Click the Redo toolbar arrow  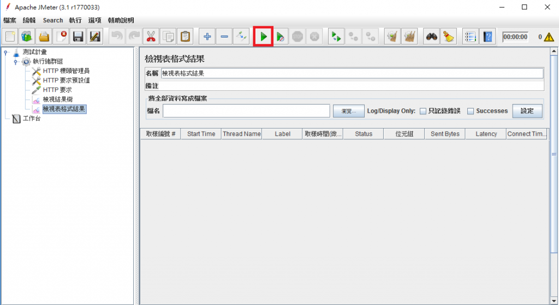134,36
